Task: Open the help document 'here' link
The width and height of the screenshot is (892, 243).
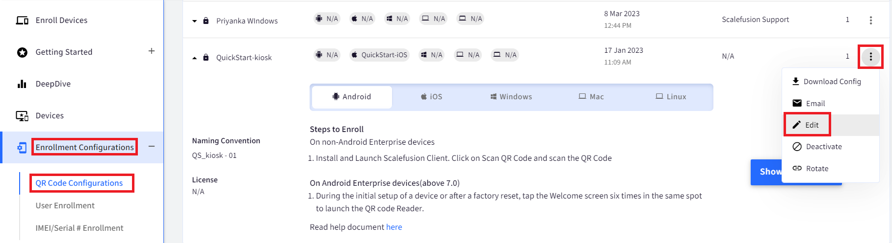Action: pos(394,227)
